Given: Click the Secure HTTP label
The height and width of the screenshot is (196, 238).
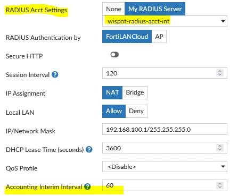Looking at the screenshot, I should [24, 56].
